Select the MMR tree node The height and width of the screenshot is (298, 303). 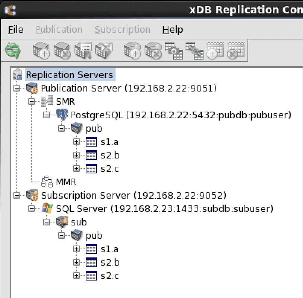pyautogui.click(x=66, y=182)
